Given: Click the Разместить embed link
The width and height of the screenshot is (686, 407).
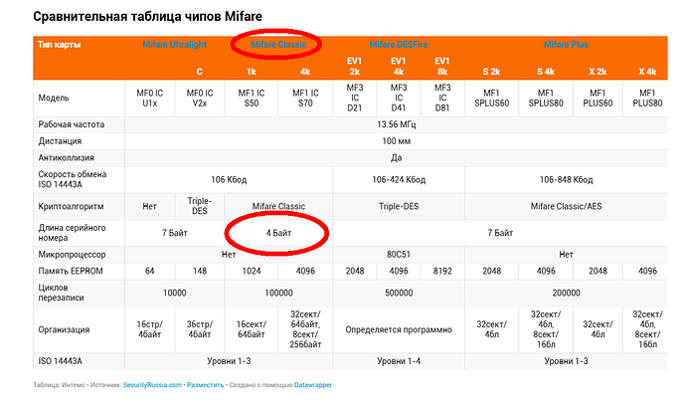Looking at the screenshot, I should tap(205, 385).
